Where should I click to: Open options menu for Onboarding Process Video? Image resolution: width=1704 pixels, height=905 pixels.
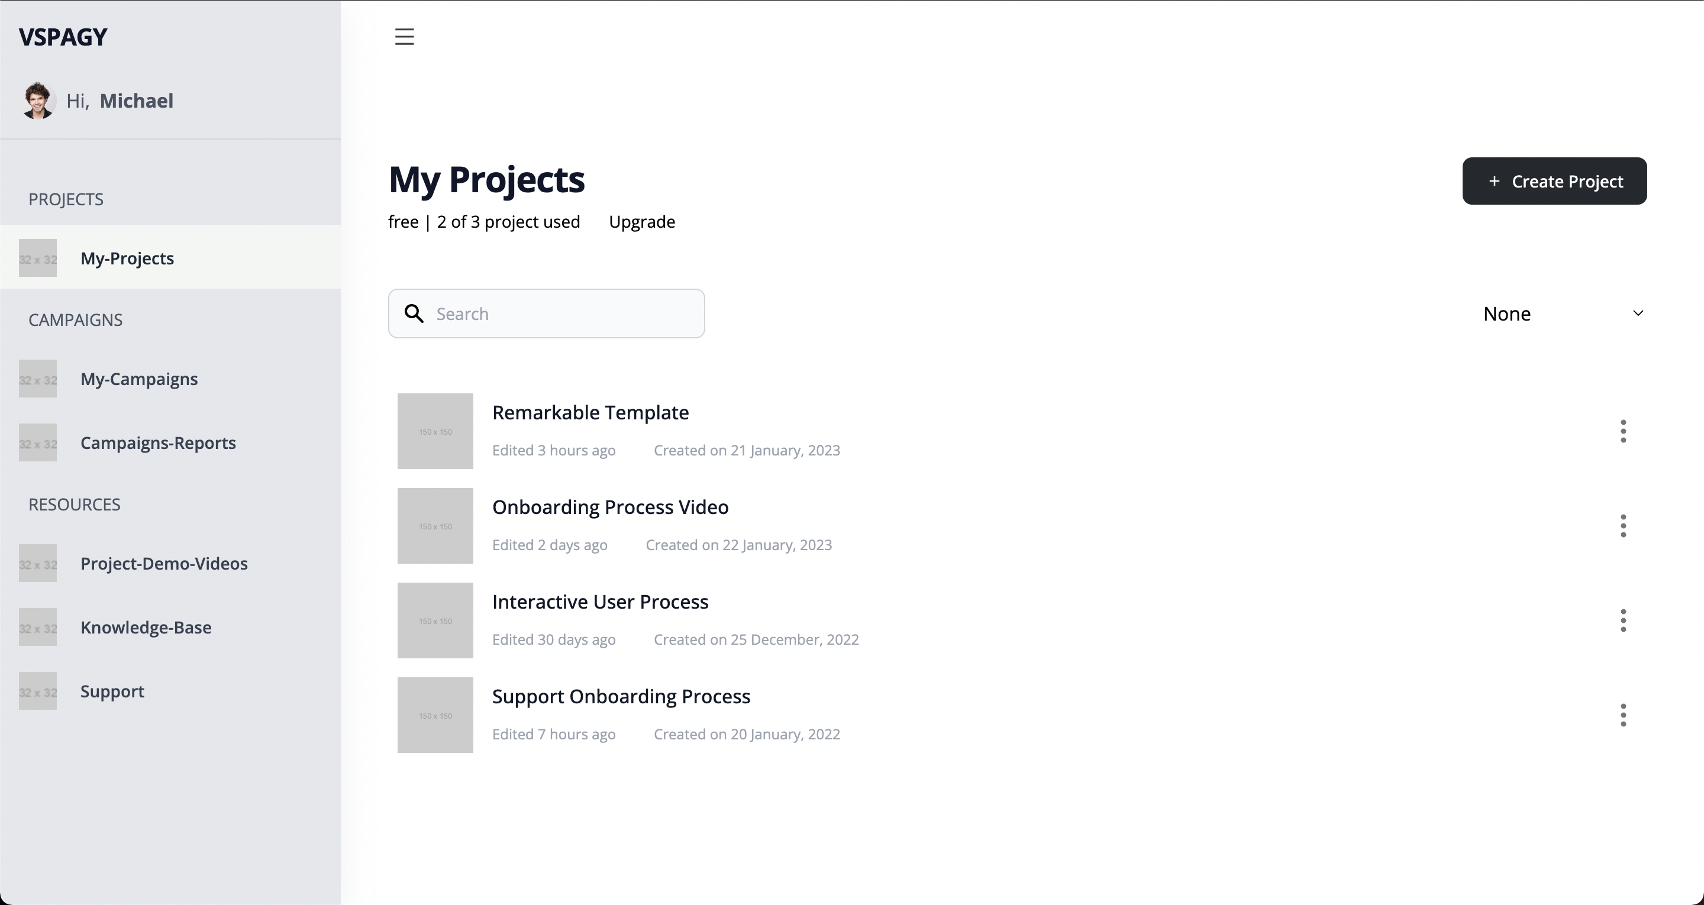pyautogui.click(x=1624, y=525)
